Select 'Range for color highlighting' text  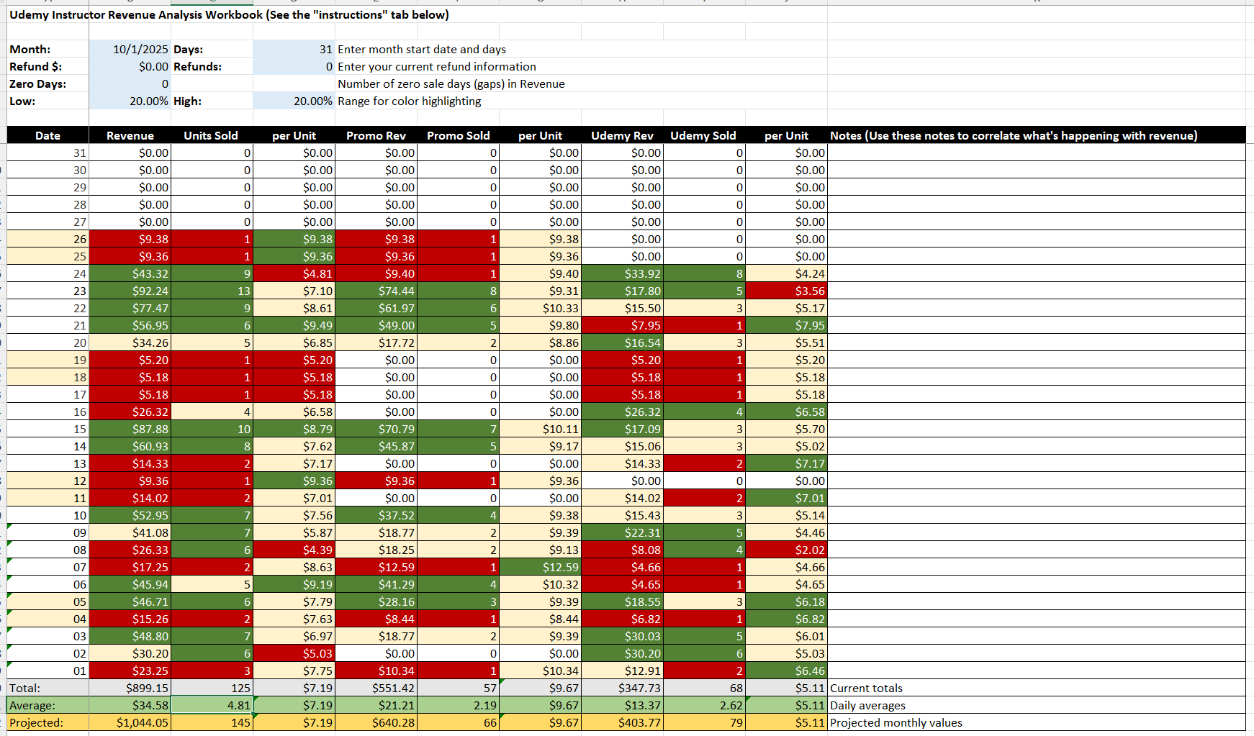[410, 101]
